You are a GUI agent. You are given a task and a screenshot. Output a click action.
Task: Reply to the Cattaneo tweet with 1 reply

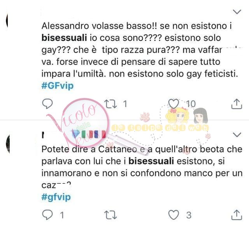click(47, 215)
